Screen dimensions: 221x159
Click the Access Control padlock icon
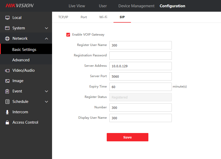pos(7,122)
